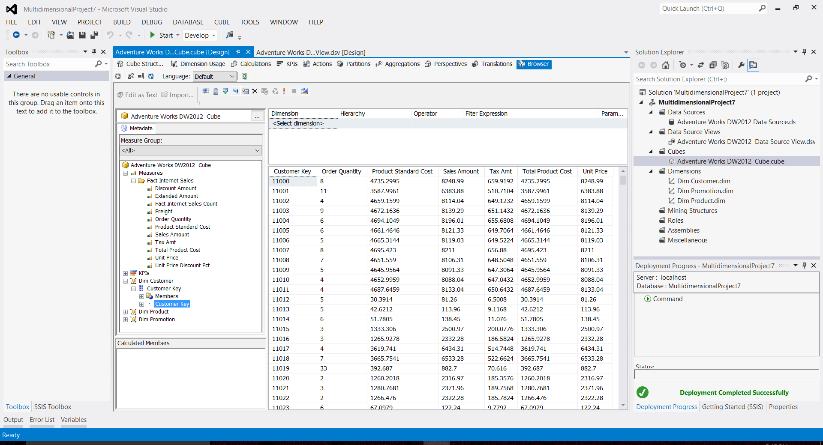Image resolution: width=823 pixels, height=445 pixels.
Task: Click the red exclamation Execute Query icon
Action: coord(284,91)
